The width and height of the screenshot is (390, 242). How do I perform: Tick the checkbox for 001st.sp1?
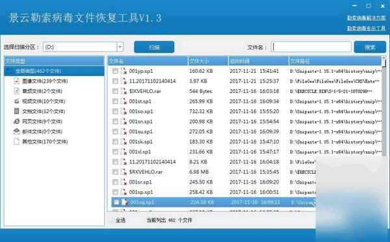[115, 101]
